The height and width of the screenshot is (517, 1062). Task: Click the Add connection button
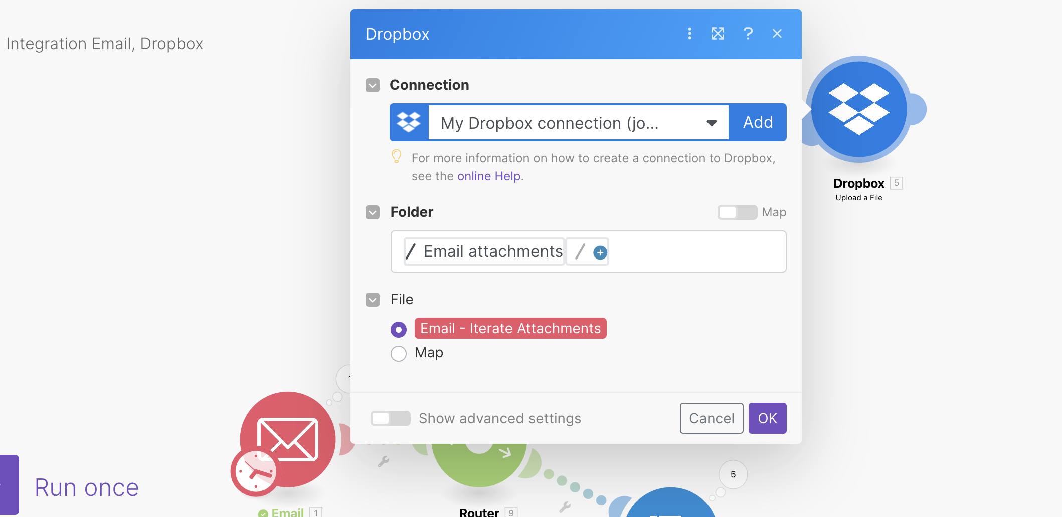[x=757, y=123]
